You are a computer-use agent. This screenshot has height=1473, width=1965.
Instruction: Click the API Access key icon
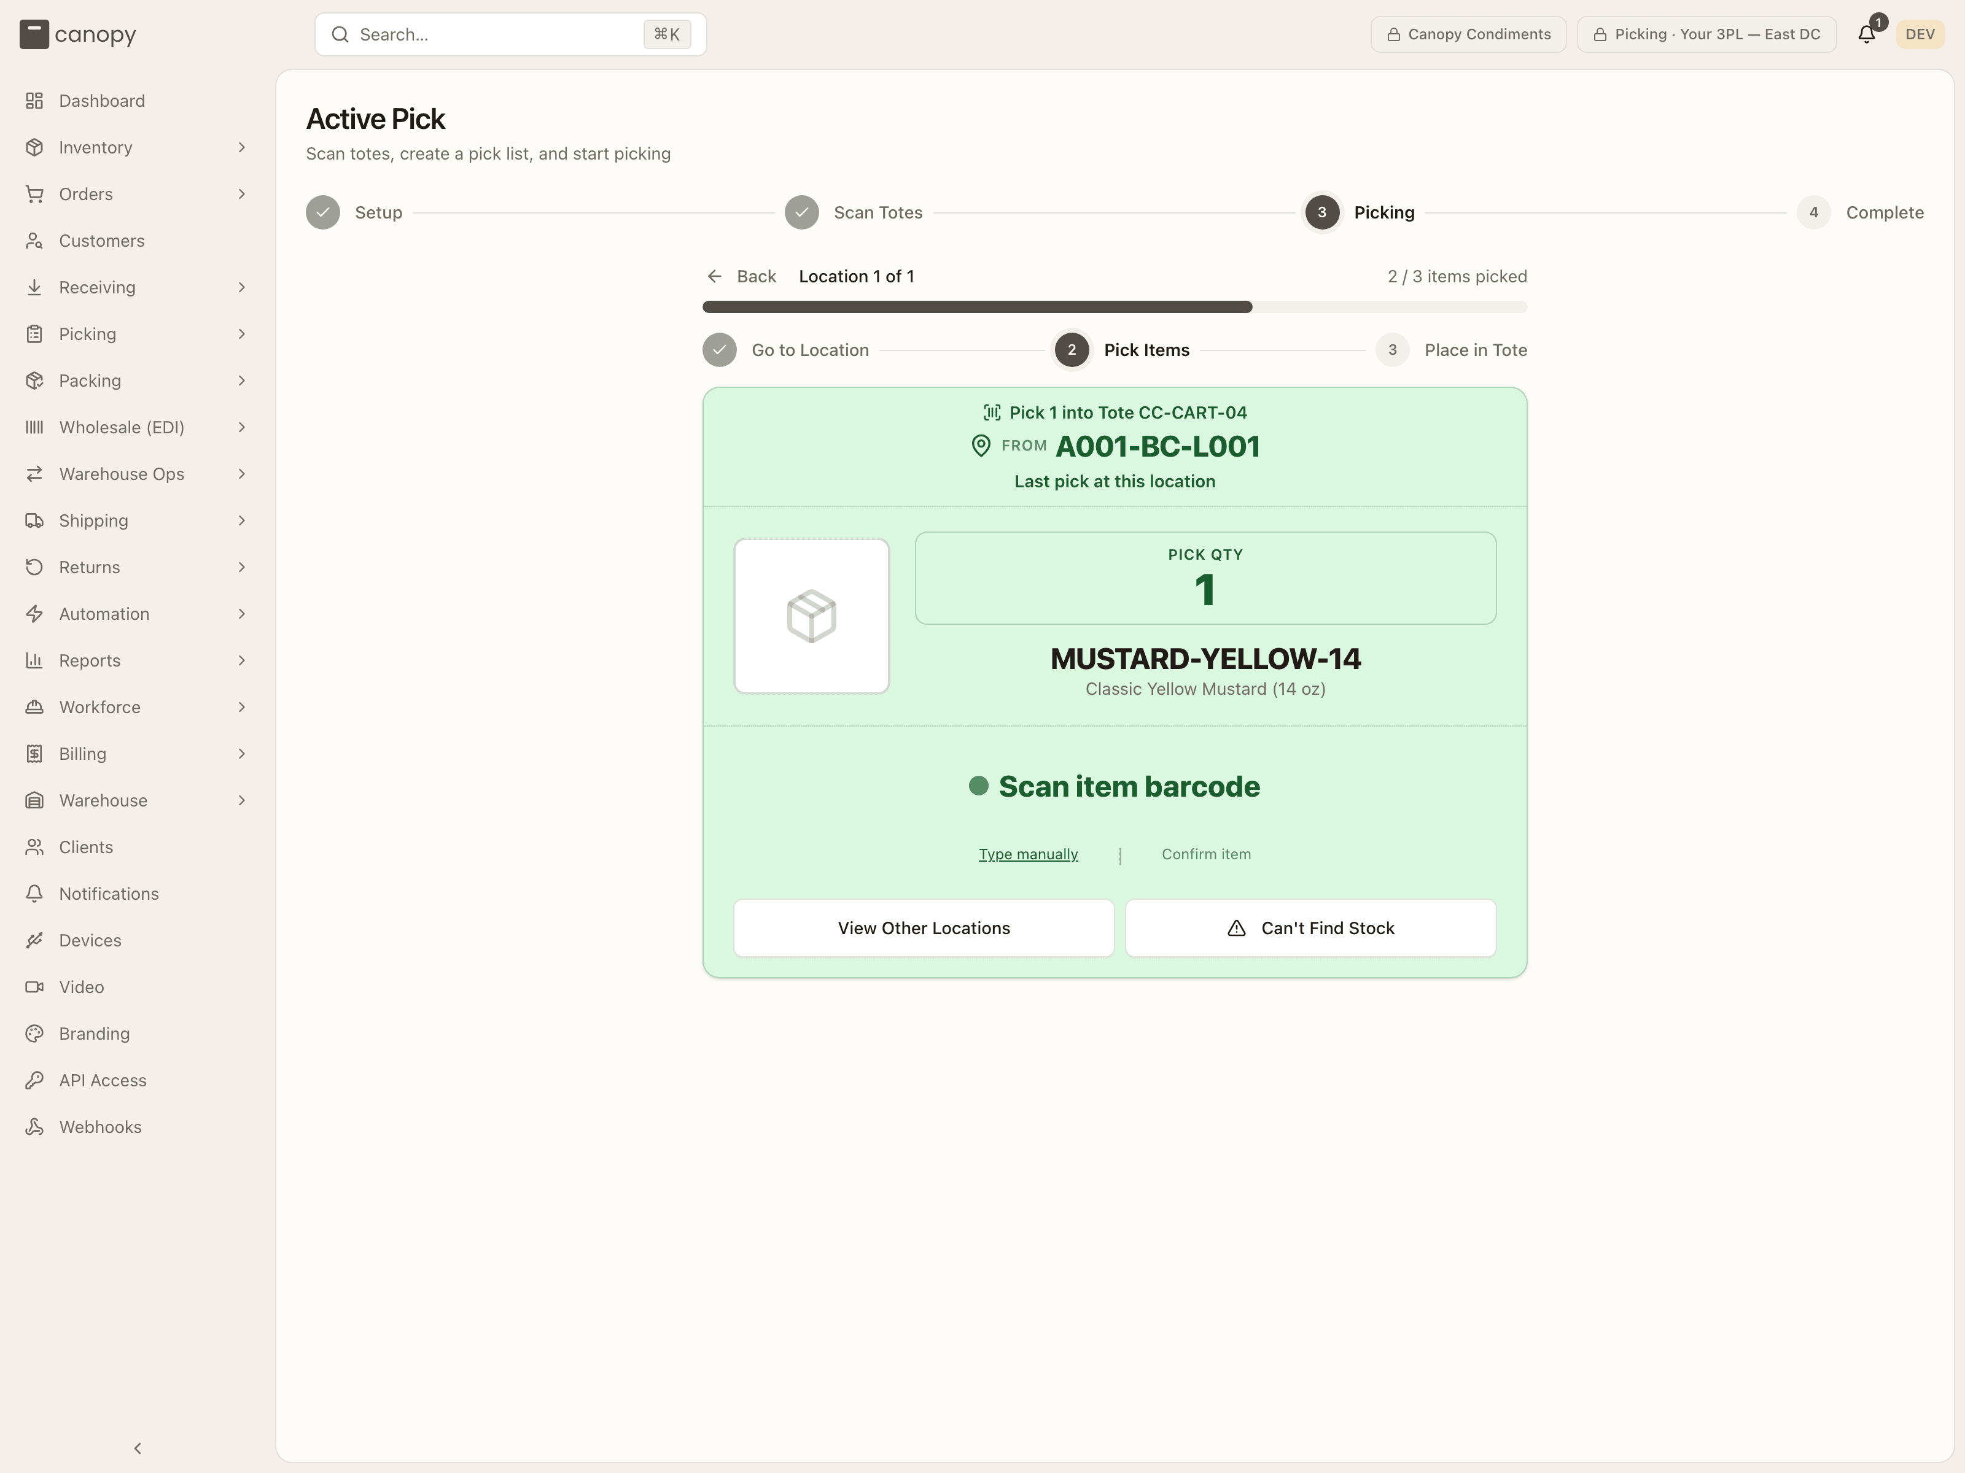[x=34, y=1080]
